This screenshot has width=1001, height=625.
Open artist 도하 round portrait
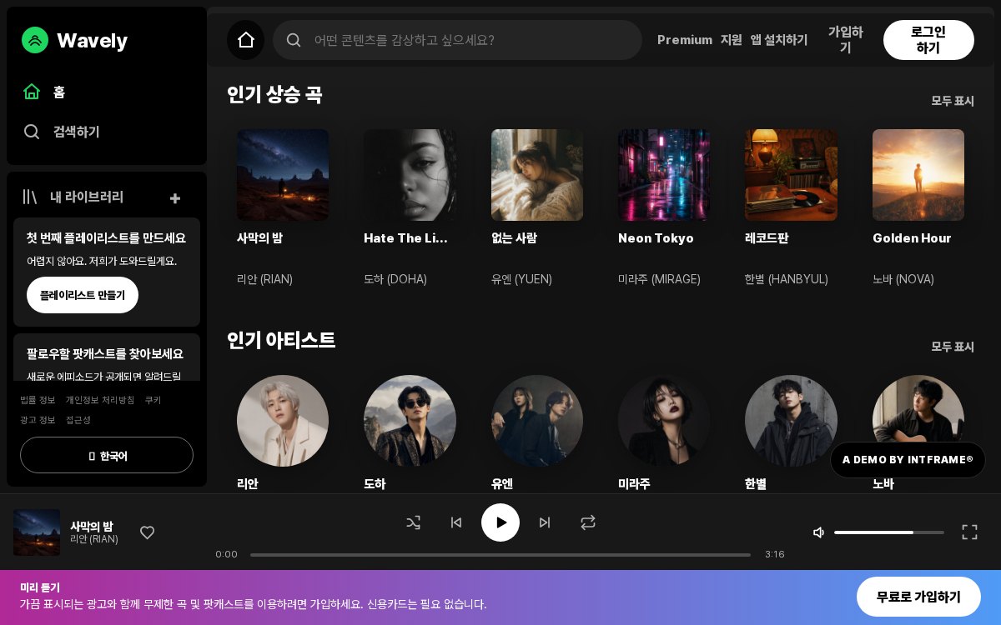click(x=410, y=421)
